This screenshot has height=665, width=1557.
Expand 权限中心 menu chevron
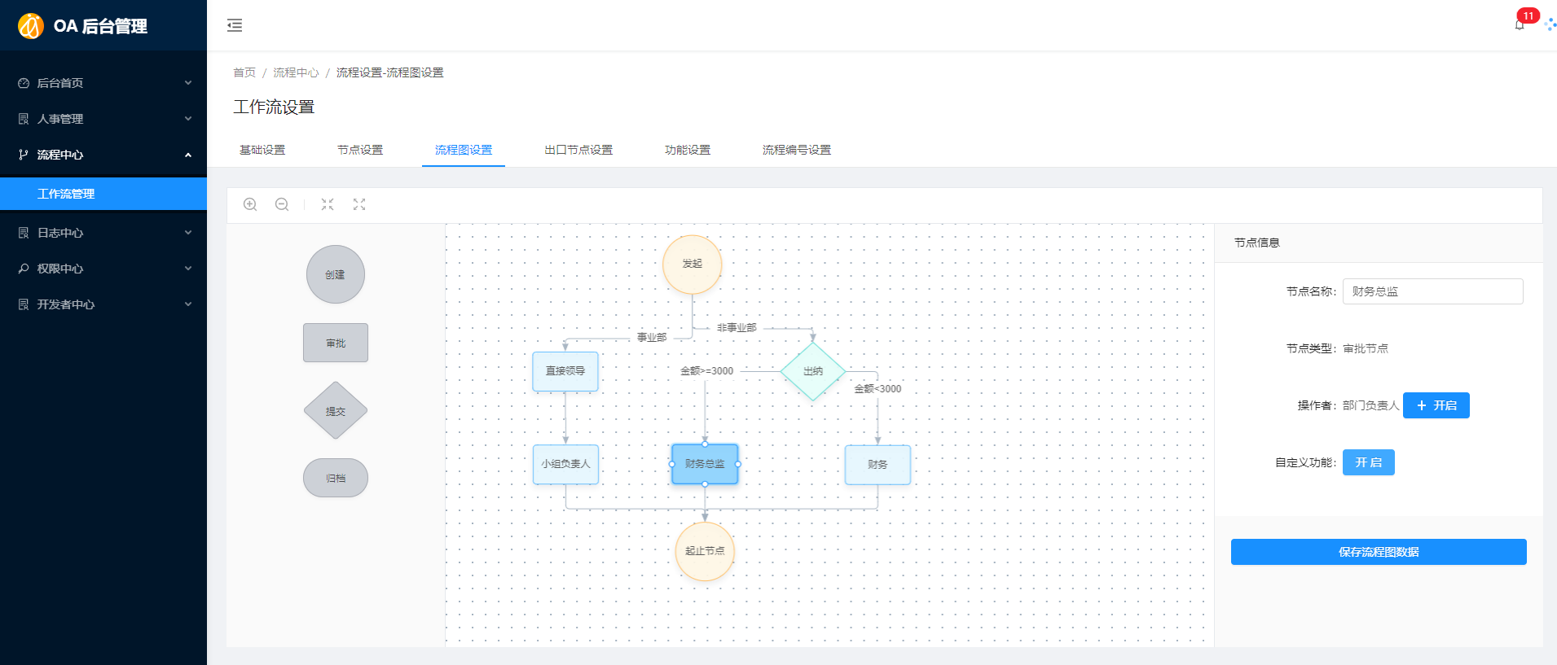(188, 269)
